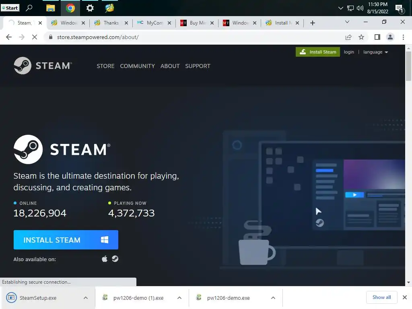View site information padlock icon
The image size is (412, 309).
pyautogui.click(x=51, y=37)
